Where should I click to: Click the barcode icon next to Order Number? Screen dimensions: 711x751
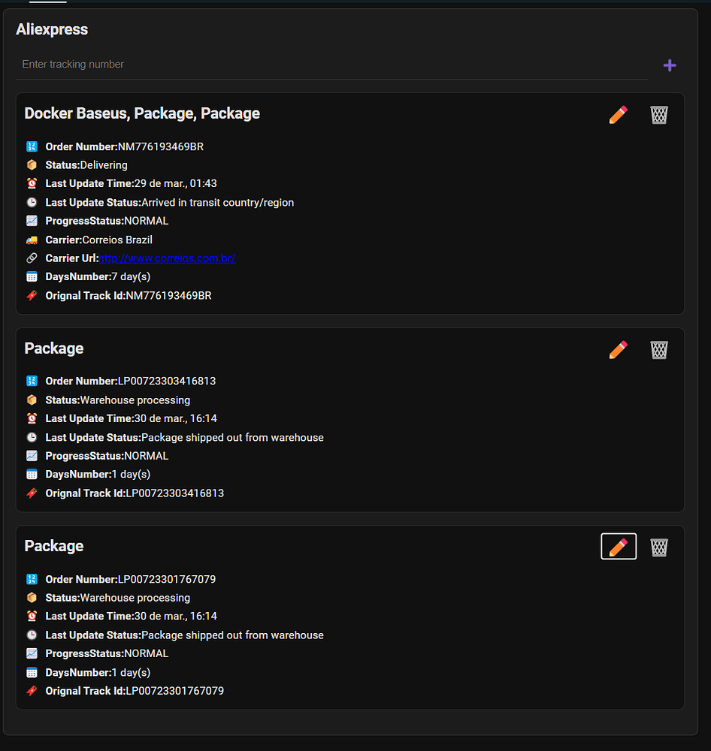(x=32, y=146)
